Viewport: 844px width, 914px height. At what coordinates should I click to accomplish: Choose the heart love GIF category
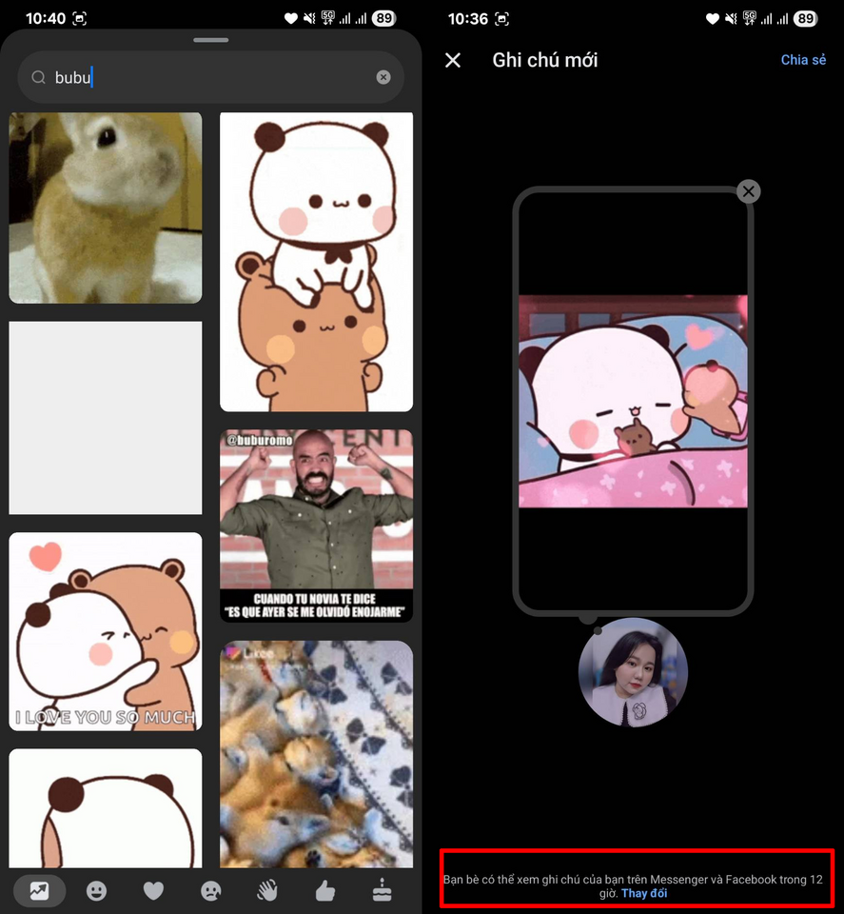(153, 891)
